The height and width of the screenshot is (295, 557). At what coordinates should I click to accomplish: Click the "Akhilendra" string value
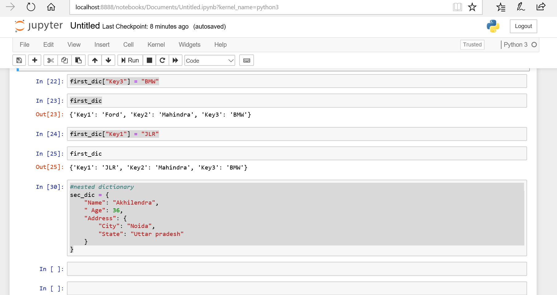coord(134,202)
